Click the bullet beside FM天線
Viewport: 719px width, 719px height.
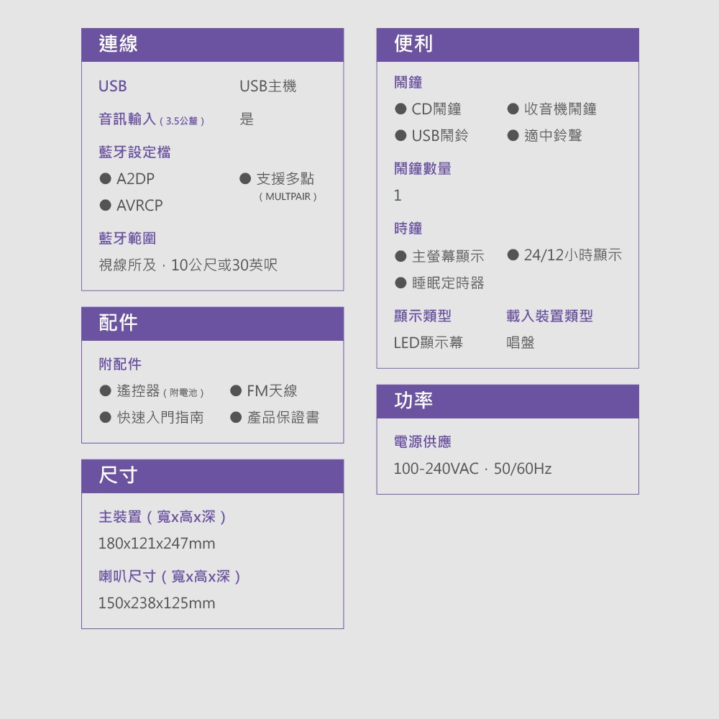[x=236, y=390]
